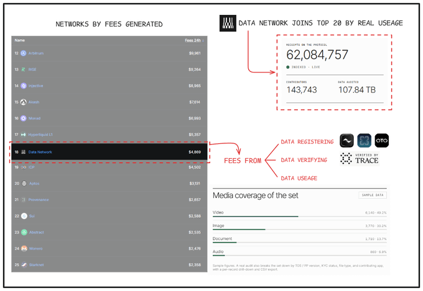
Task: Click the Image coverage progress bar
Action: click(x=299, y=230)
